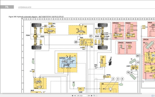Click the FDAV label

click(x=28, y=35)
